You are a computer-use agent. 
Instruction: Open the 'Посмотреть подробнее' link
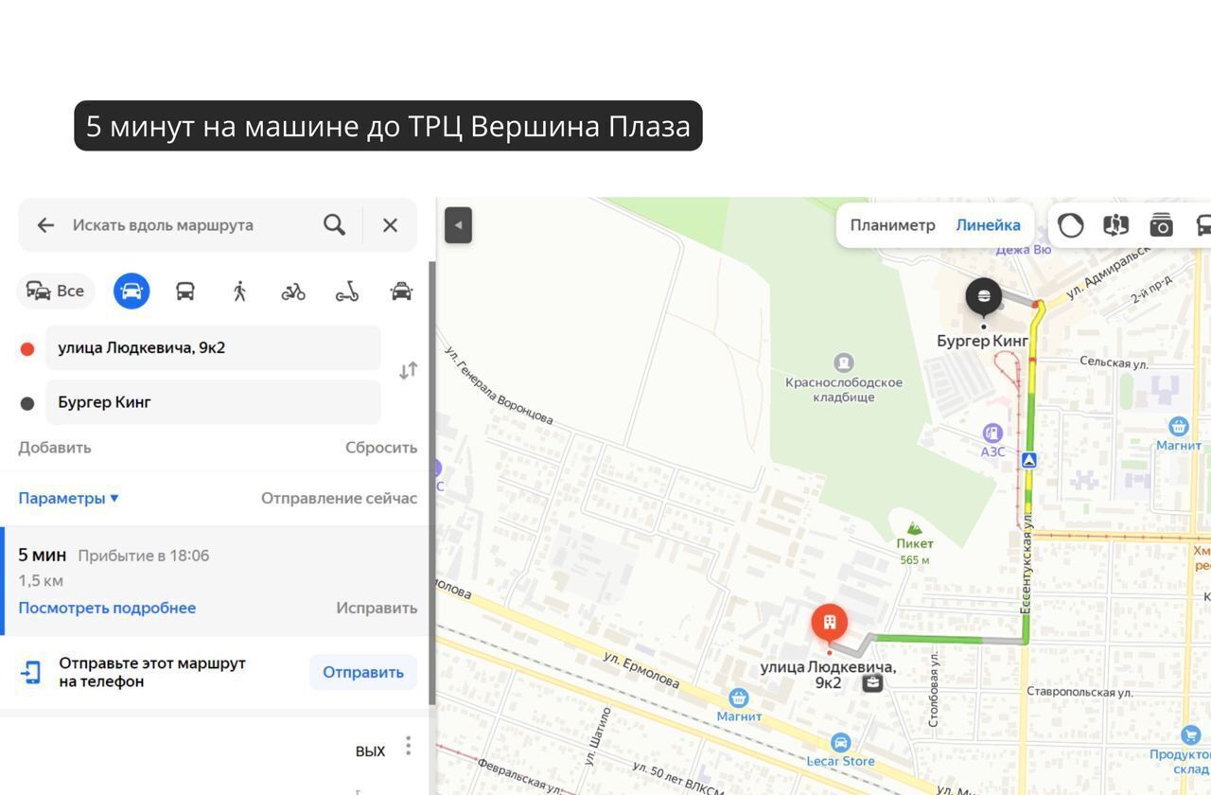[107, 608]
